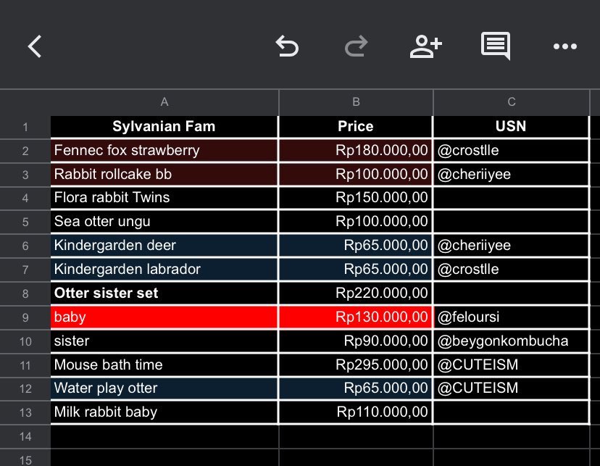Click cell 'Mouse bath time'
The width and height of the screenshot is (600, 466).
point(164,365)
